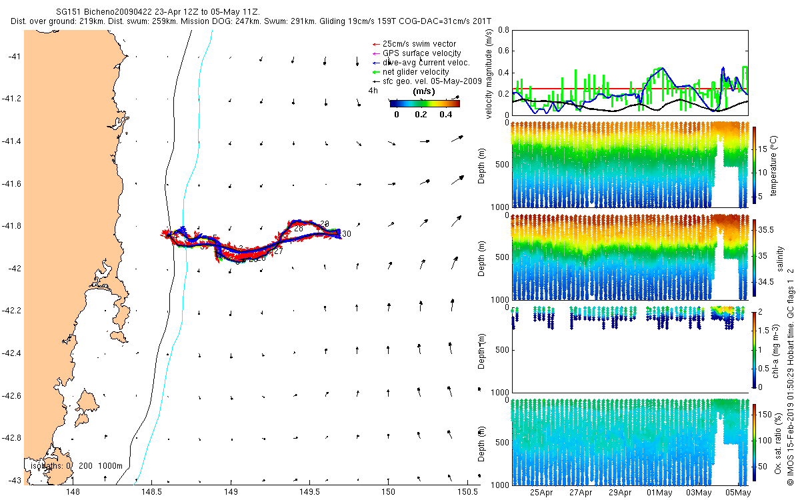Viewport: 800px width, 500px height.
Task: Click the '150.5' longitude tick on the map
Action: [x=468, y=492]
